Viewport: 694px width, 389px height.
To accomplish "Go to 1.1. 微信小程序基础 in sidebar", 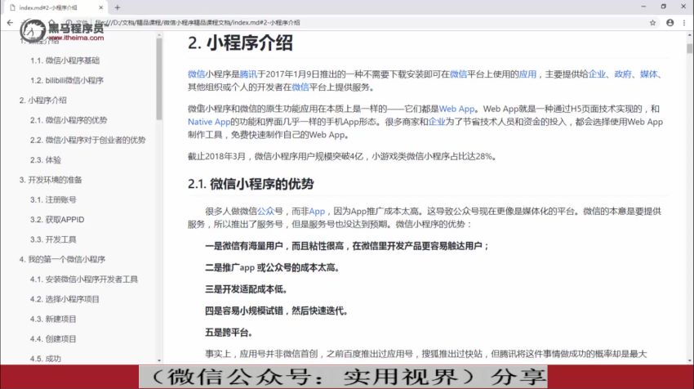I will (x=65, y=60).
